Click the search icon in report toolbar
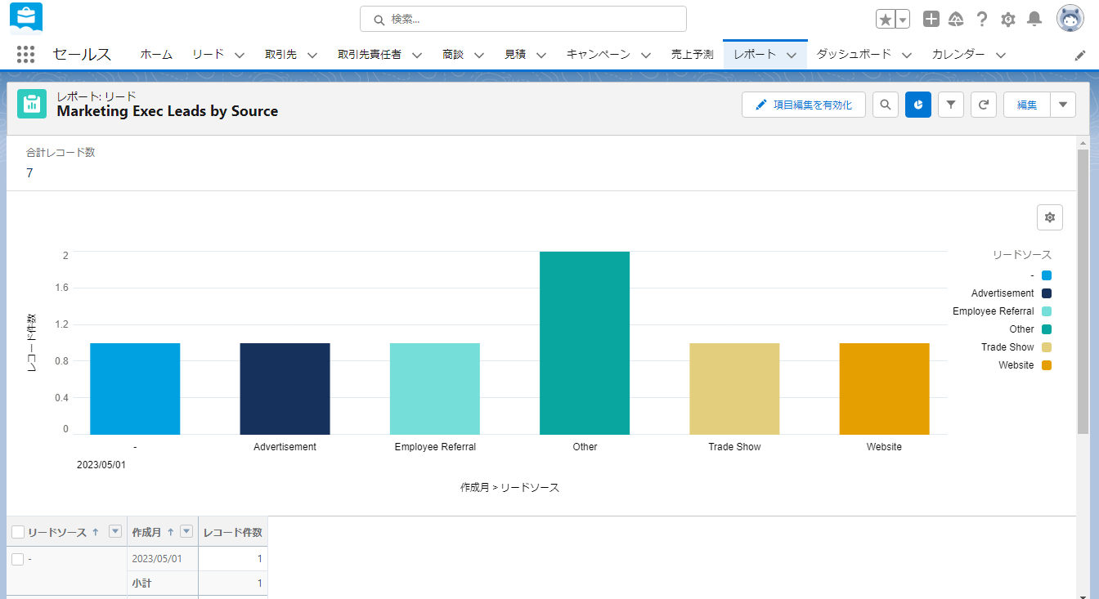Screen dimensions: 1099x599 coord(886,105)
